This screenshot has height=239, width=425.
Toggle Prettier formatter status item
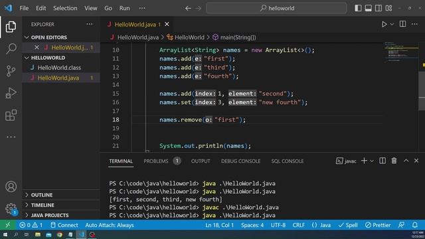378,225
